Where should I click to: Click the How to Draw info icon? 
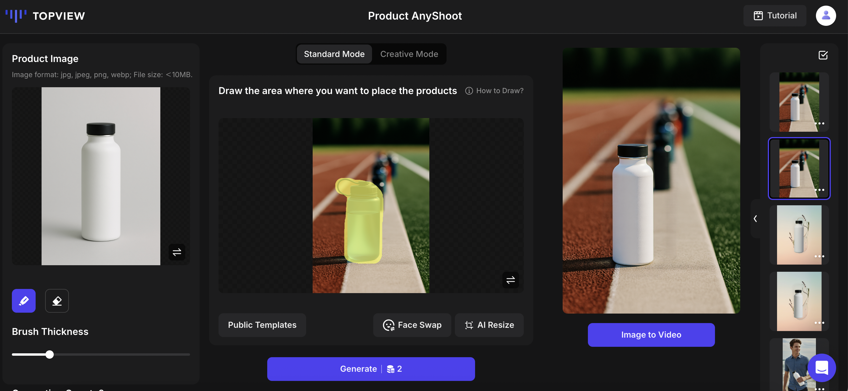[x=469, y=91]
